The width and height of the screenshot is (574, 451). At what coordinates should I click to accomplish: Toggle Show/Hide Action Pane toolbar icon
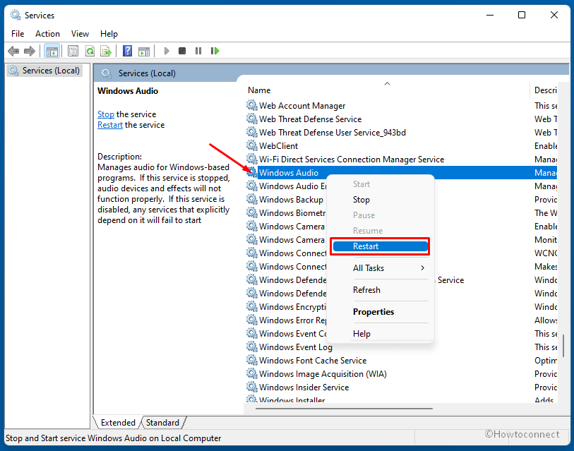144,51
